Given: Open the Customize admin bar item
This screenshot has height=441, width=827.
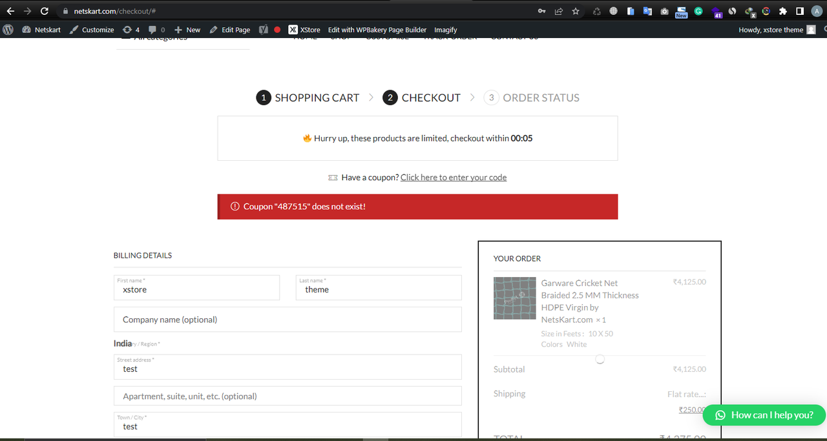Looking at the screenshot, I should pos(92,30).
